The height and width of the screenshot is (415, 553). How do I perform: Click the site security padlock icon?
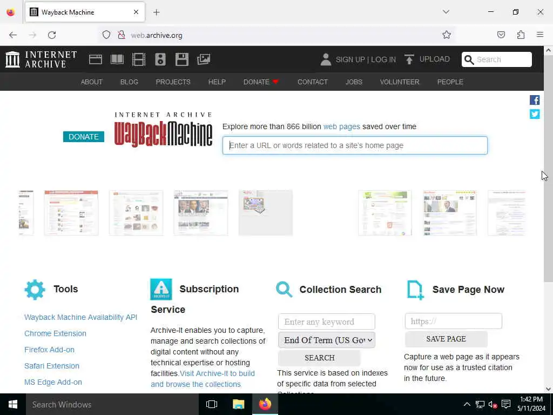point(122,35)
